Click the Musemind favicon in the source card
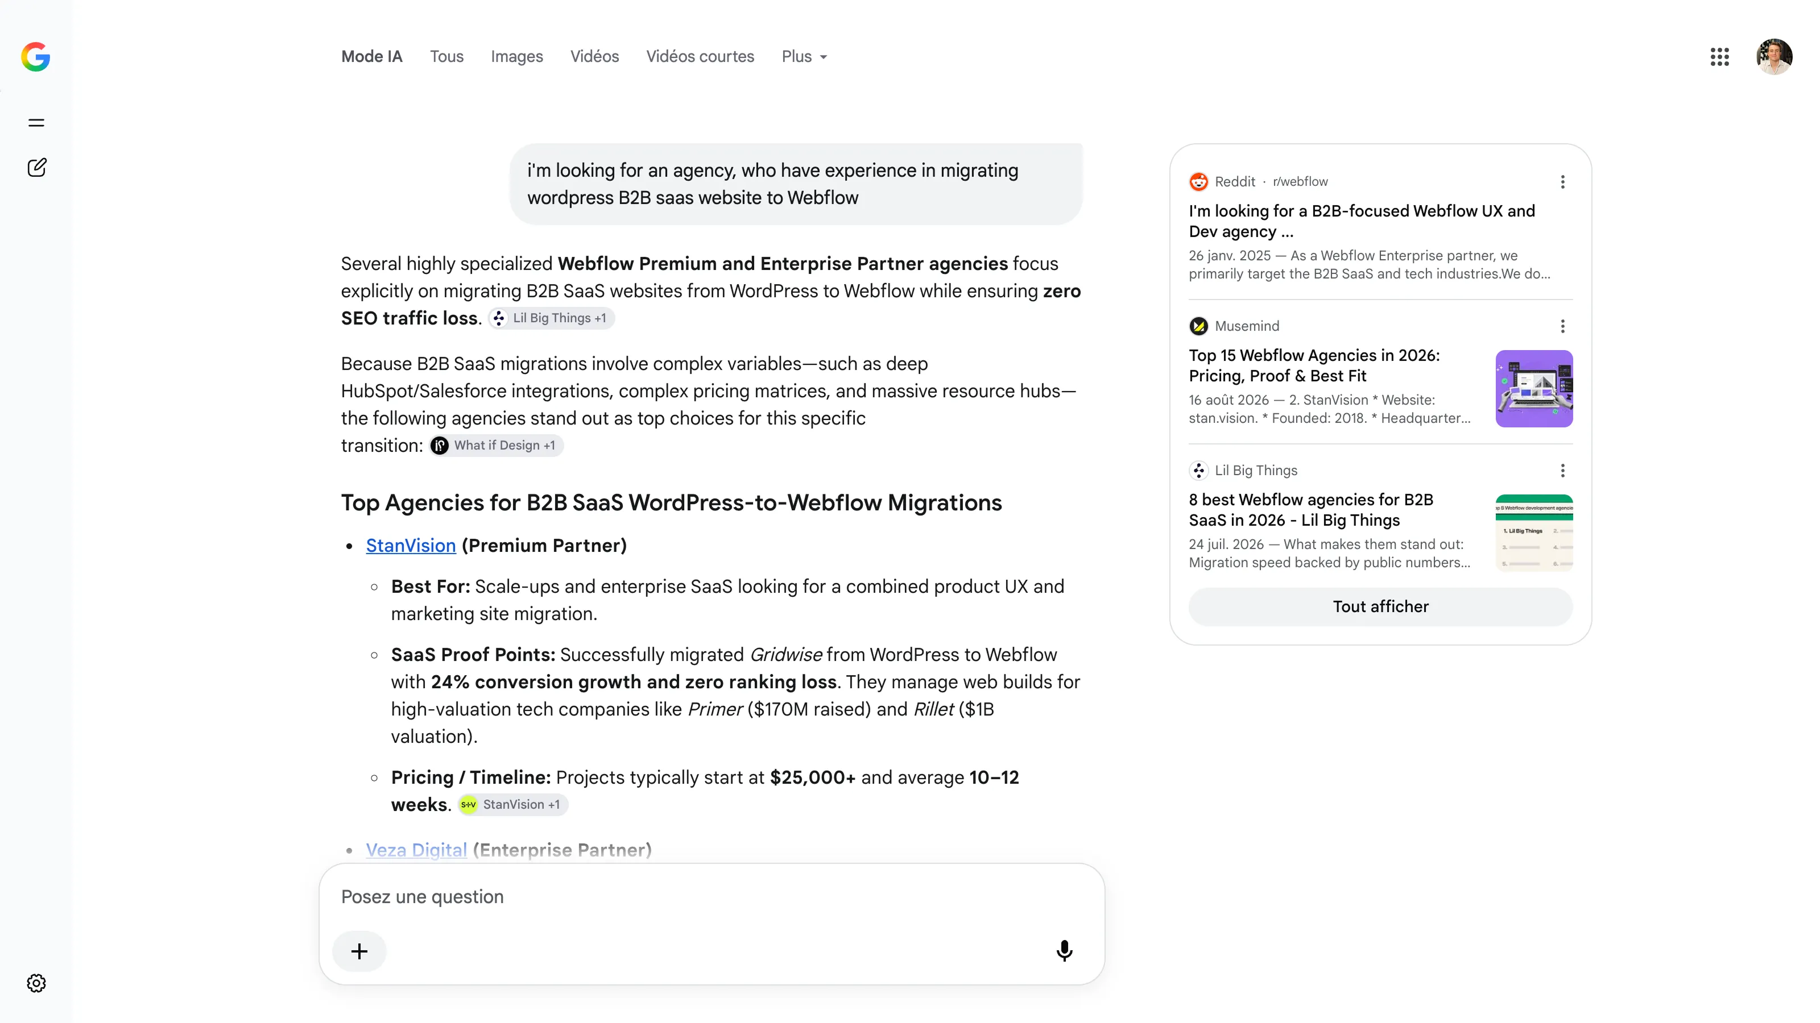Viewport: 1820px width, 1023px height. pos(1198,326)
